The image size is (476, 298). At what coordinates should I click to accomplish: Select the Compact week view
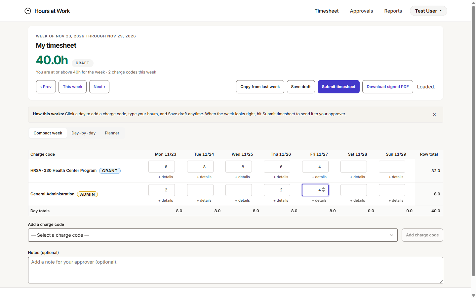48,133
